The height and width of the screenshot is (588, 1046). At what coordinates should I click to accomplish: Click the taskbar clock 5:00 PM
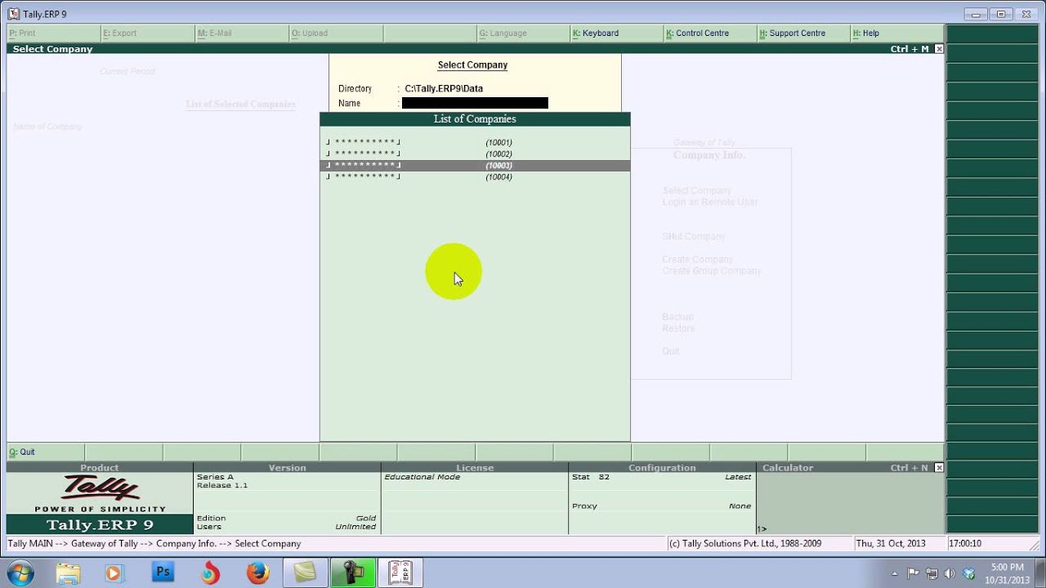1007,567
